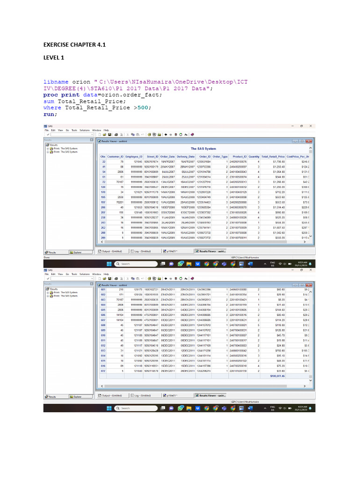359x478 pixels.
Task: Click Copy icon in upper SAS toolbar
Action: click(x=133, y=134)
